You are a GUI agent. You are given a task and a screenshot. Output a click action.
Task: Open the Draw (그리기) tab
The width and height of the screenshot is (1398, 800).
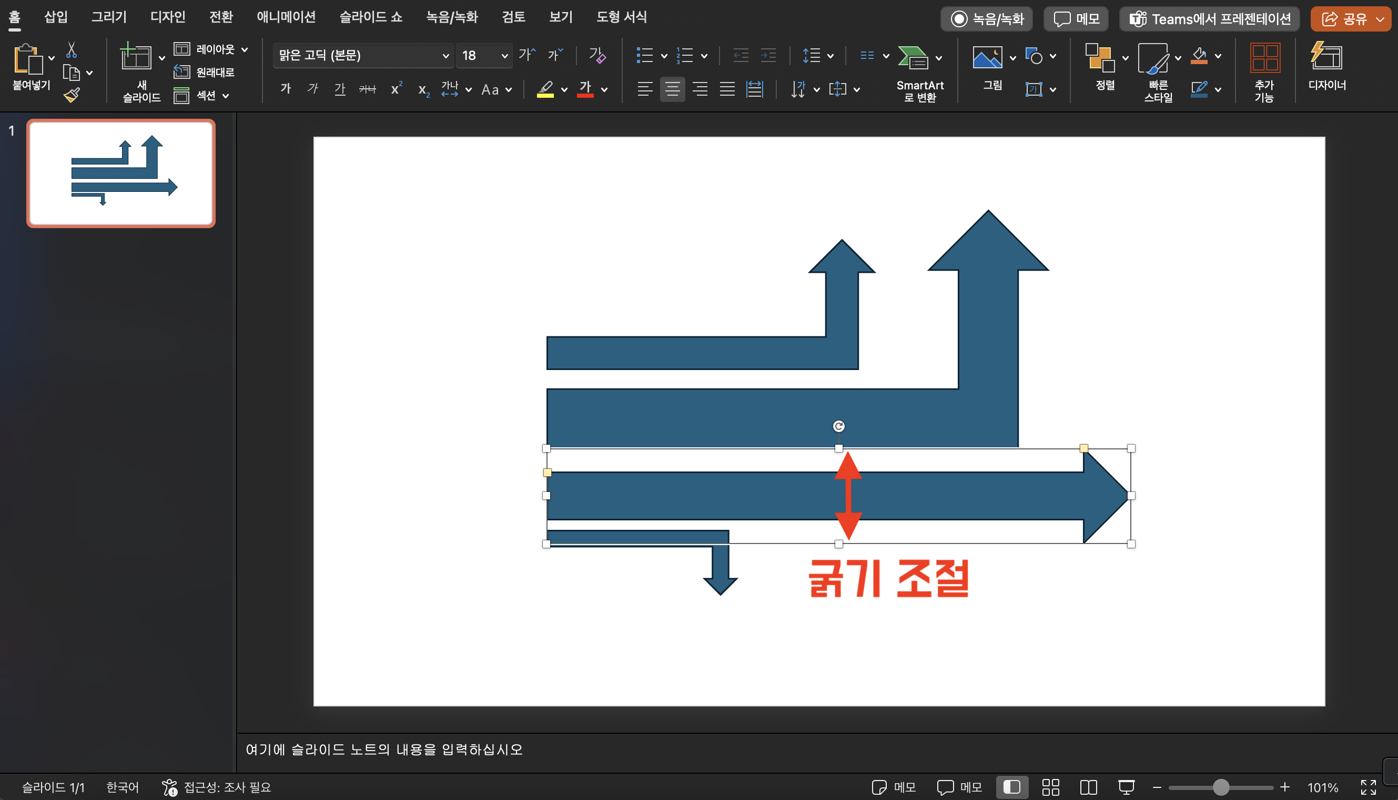(109, 16)
